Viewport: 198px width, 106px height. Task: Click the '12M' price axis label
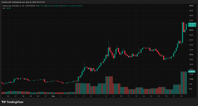coord(191,74)
